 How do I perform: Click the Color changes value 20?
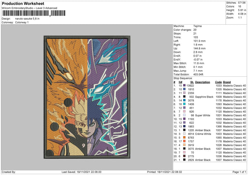click(x=195, y=30)
